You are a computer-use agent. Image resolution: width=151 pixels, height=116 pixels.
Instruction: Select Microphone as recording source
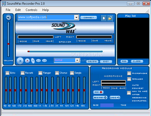129,73
